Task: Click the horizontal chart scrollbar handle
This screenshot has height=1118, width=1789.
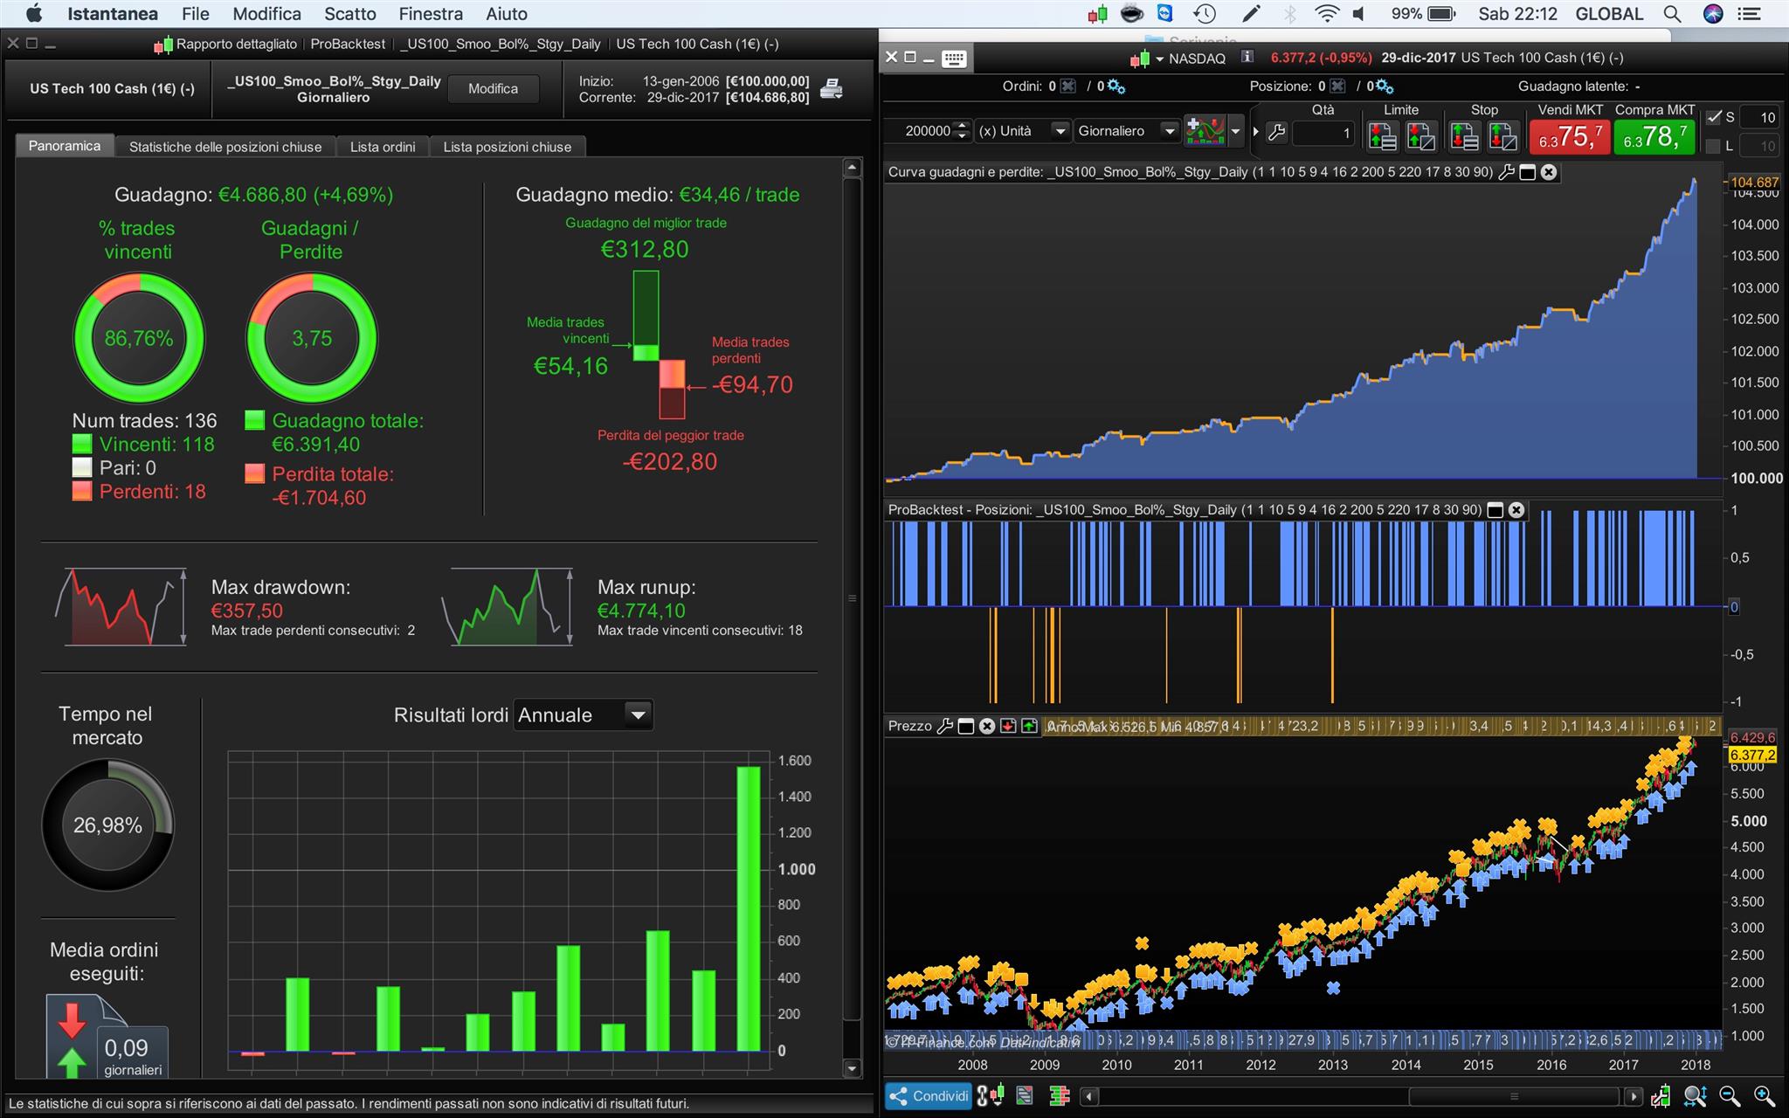Action: click(x=1514, y=1096)
